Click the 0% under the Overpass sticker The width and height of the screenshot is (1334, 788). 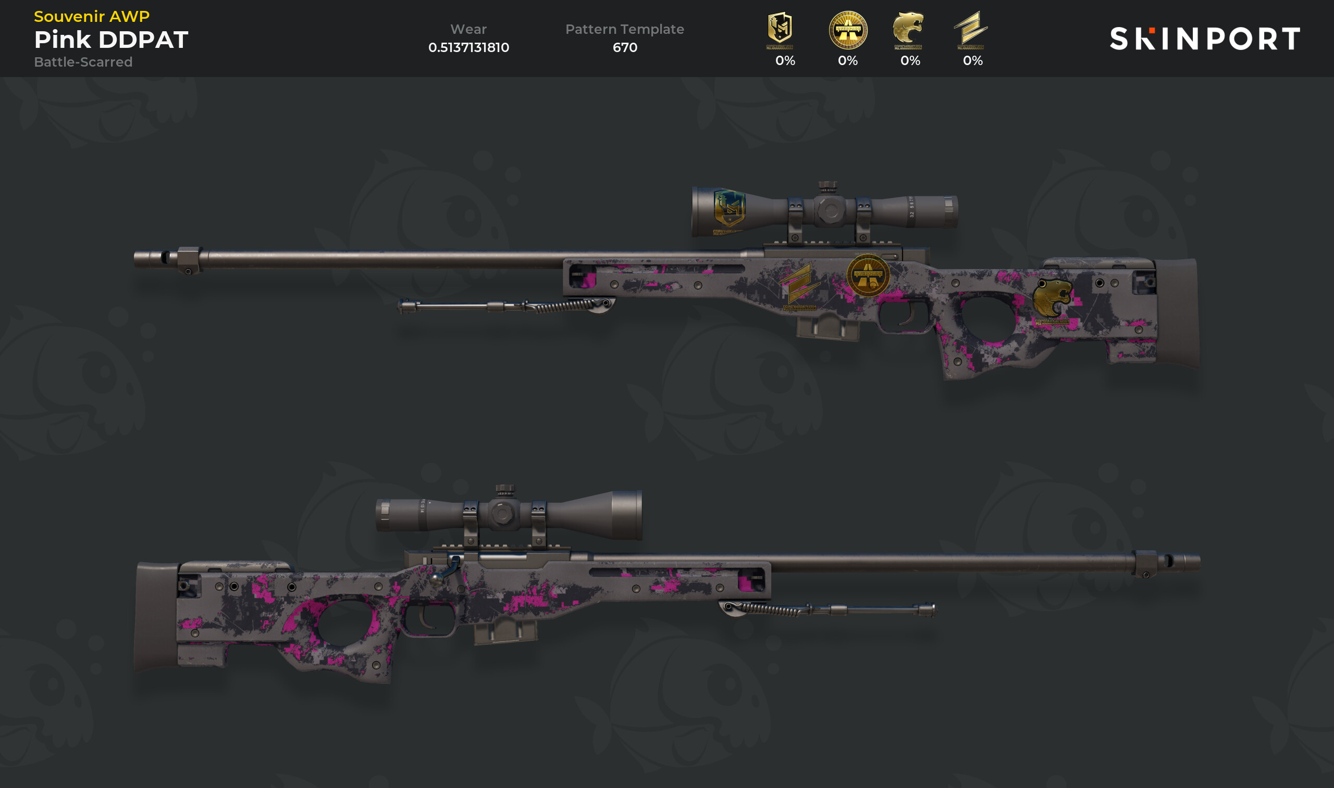pyautogui.click(x=848, y=60)
